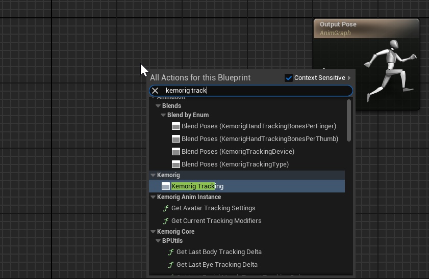
Task: Select Get Avatar Tracking Settings action
Action: [x=213, y=208]
